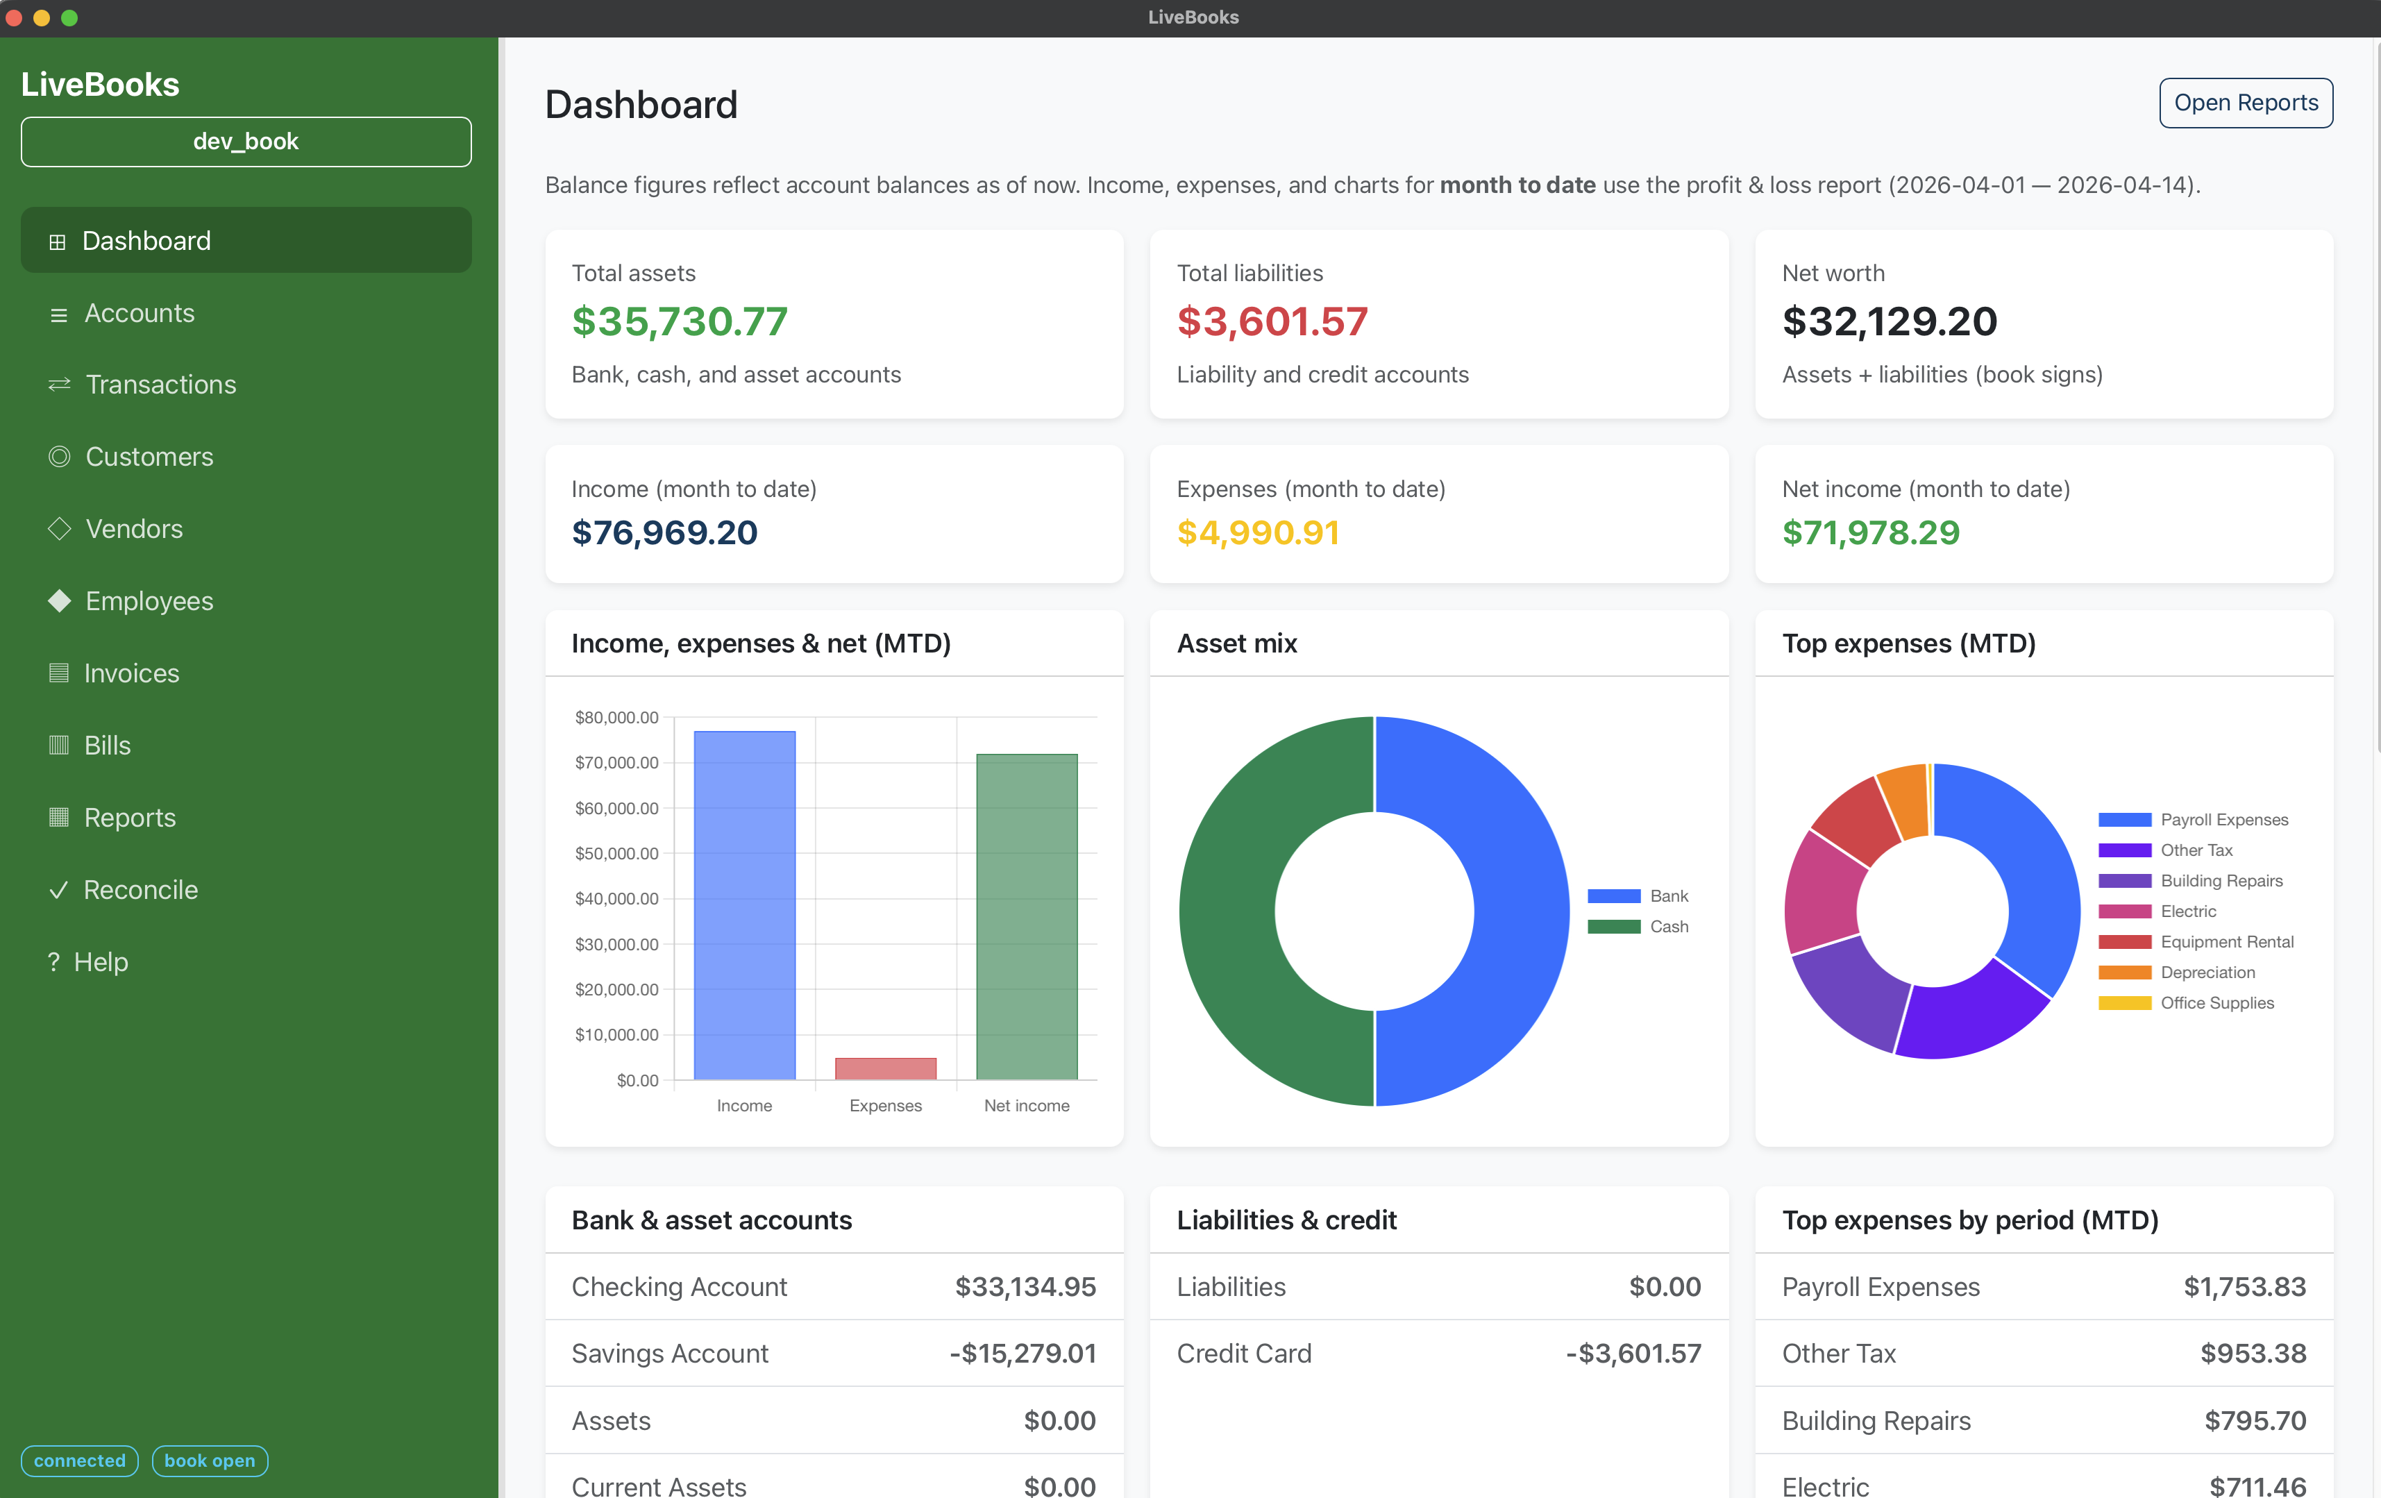Hide the Cash series in Asset mix legend

[1614, 927]
